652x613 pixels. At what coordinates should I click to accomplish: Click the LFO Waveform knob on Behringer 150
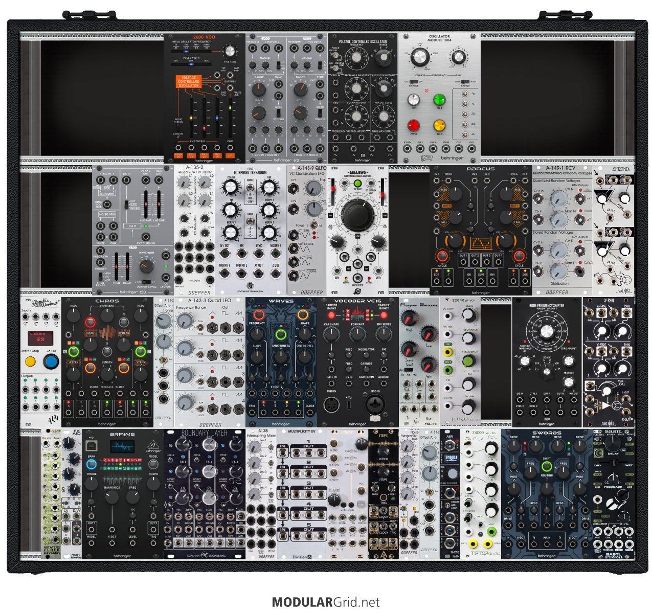146,266
